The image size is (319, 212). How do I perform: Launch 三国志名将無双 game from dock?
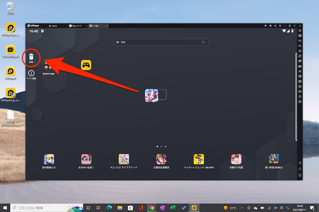point(161,159)
